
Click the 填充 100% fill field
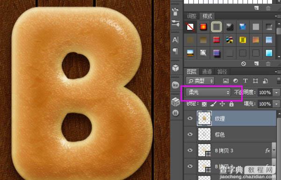265,104
